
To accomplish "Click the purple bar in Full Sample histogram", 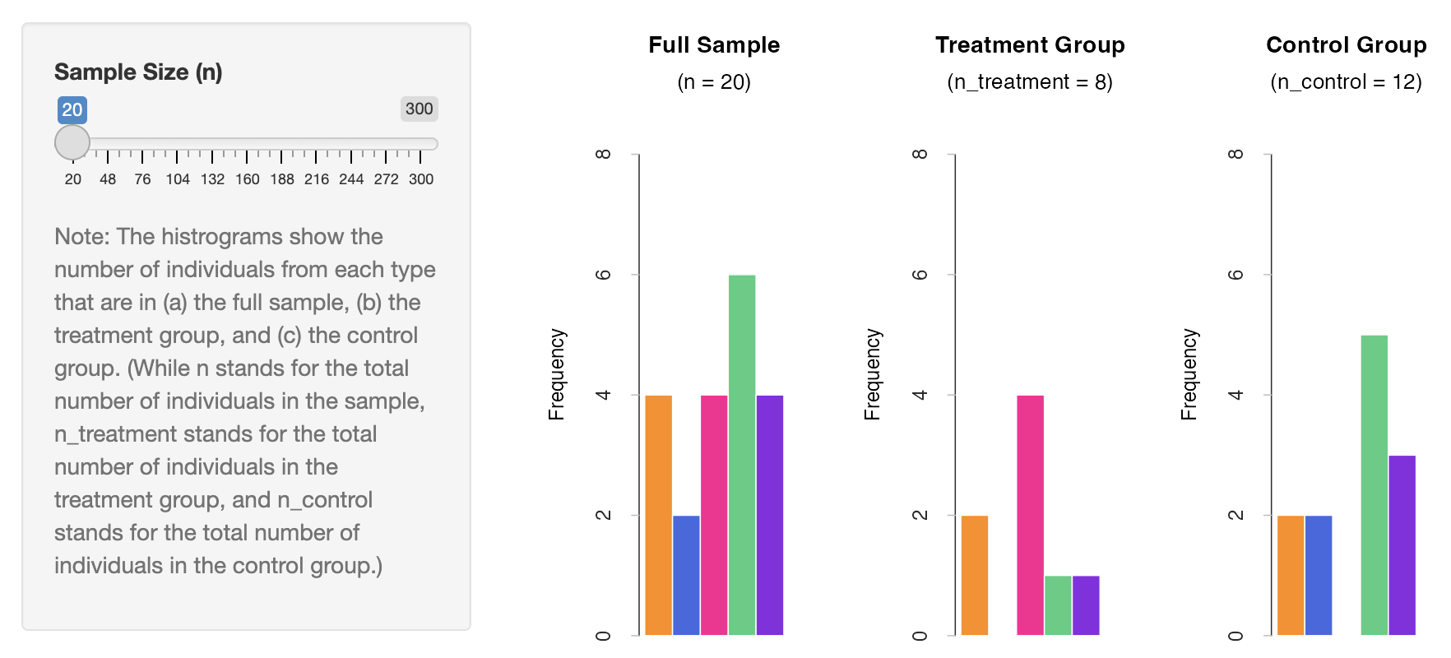I will click(770, 515).
